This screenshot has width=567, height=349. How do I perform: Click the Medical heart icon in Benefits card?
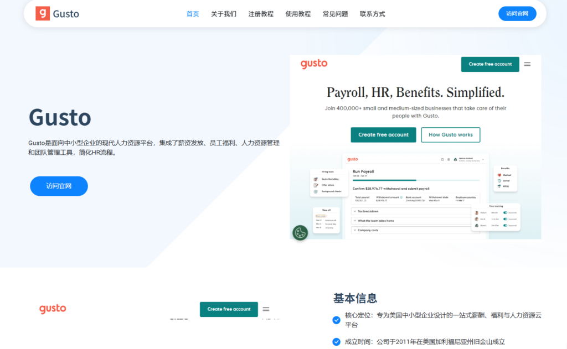[499, 175]
